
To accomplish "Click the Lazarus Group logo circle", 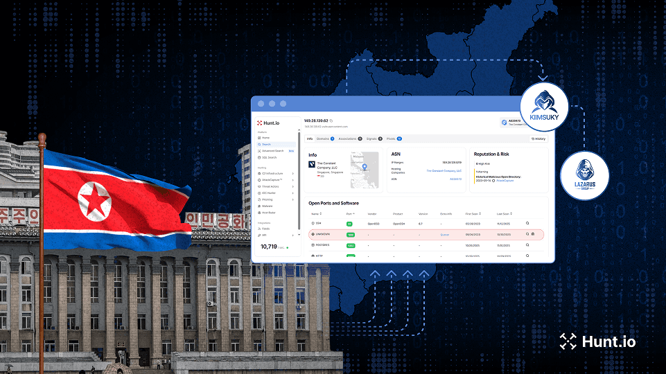I will pyautogui.click(x=584, y=175).
